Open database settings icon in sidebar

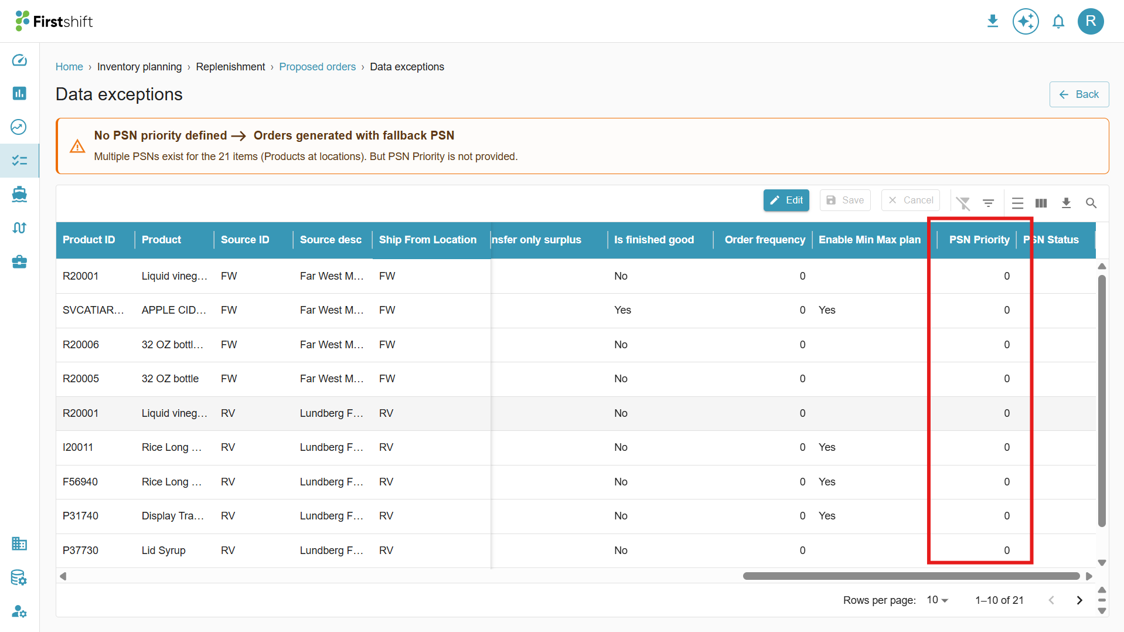click(19, 577)
